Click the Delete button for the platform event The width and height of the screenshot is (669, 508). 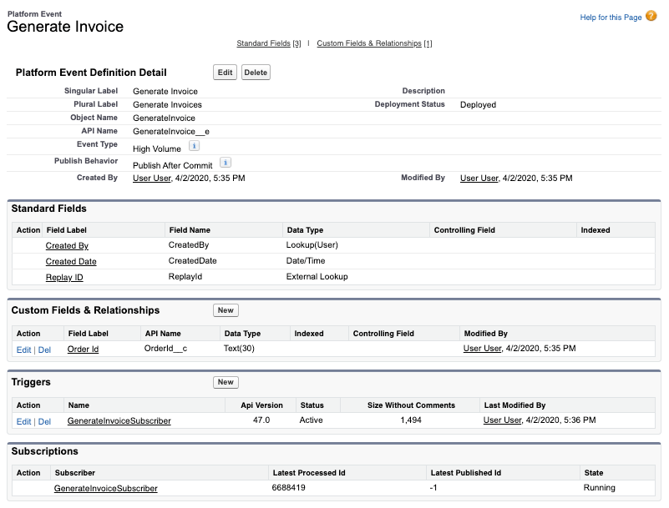click(x=256, y=73)
